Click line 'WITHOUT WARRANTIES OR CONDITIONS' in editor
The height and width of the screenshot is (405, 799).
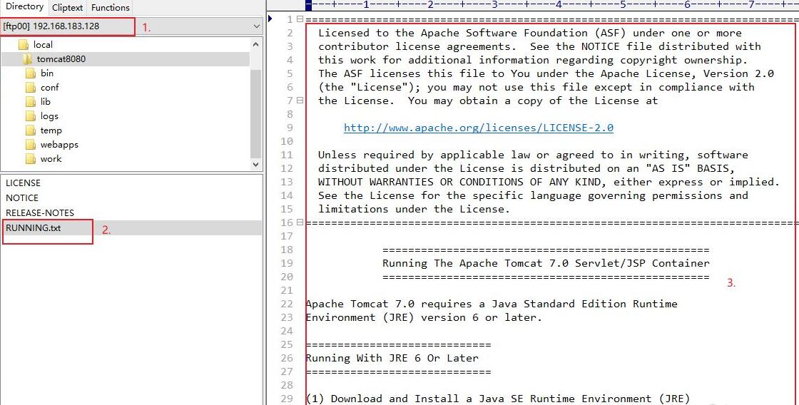(x=549, y=182)
